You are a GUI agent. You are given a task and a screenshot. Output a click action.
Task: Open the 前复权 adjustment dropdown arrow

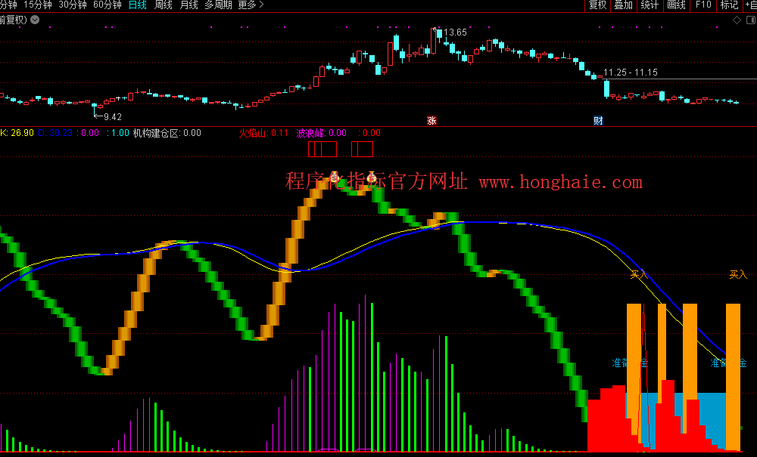[x=34, y=20]
